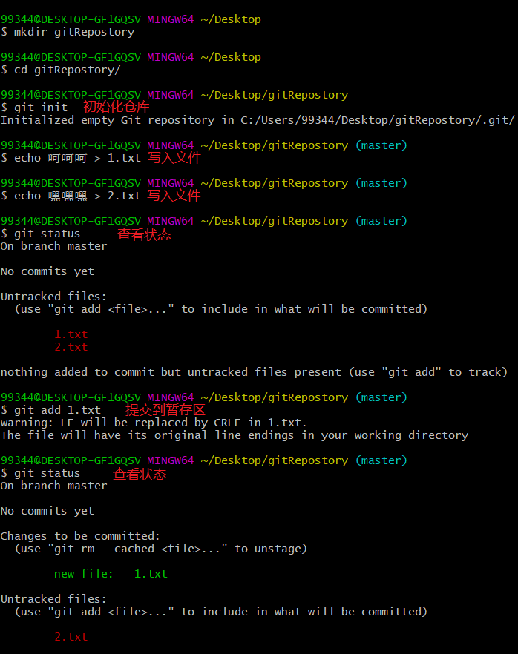
Task: Click the red "初始化仓库" annotation
Action: pos(117,108)
